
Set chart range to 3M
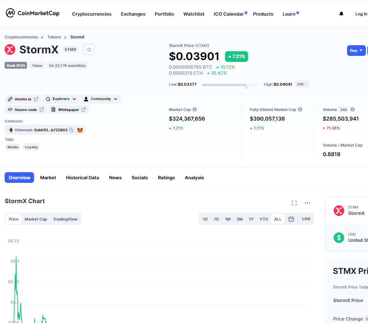pos(240,219)
